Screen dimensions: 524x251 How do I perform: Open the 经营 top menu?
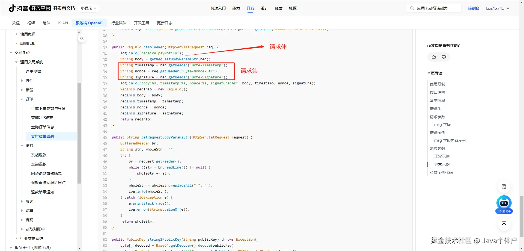click(279, 8)
